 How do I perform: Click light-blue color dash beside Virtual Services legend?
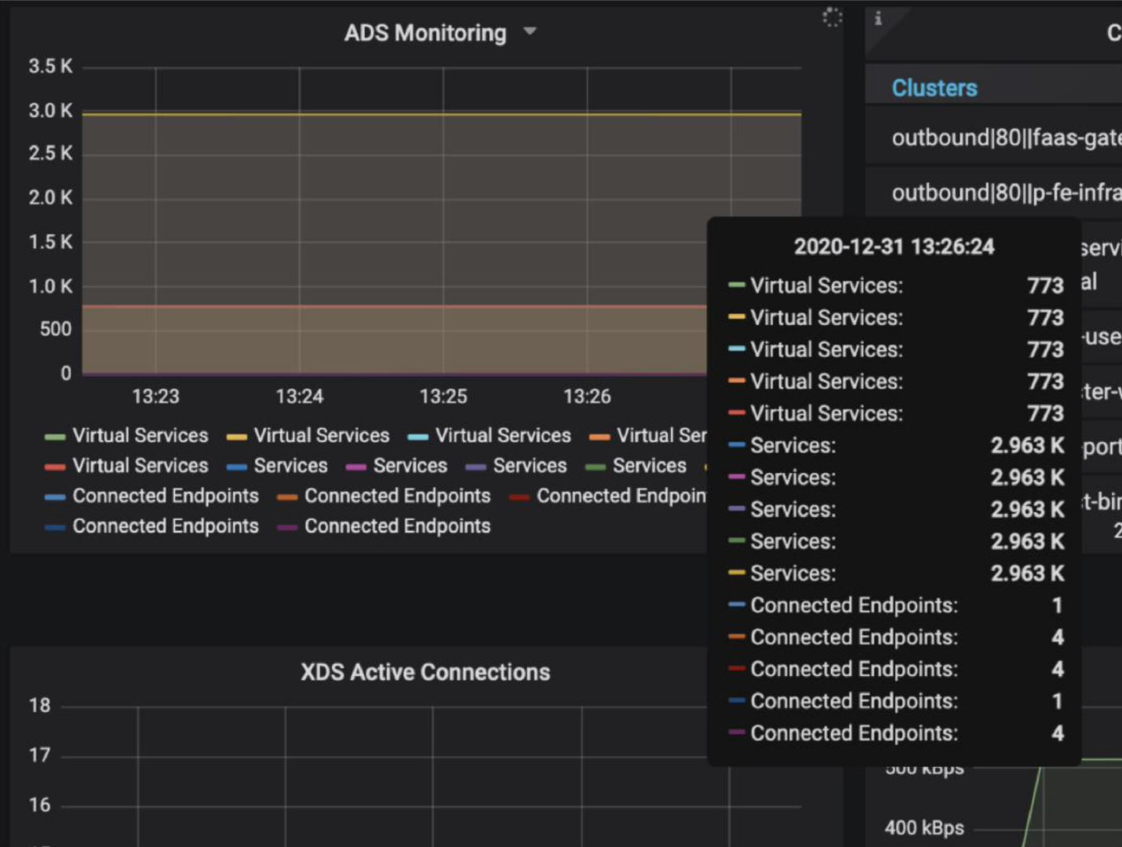click(x=418, y=437)
